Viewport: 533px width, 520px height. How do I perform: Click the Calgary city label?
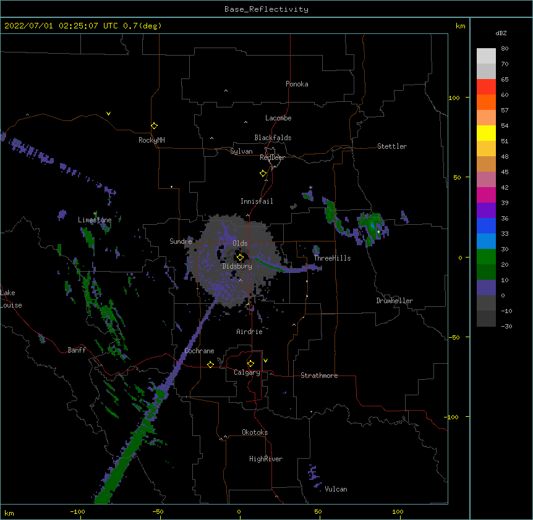(x=247, y=372)
